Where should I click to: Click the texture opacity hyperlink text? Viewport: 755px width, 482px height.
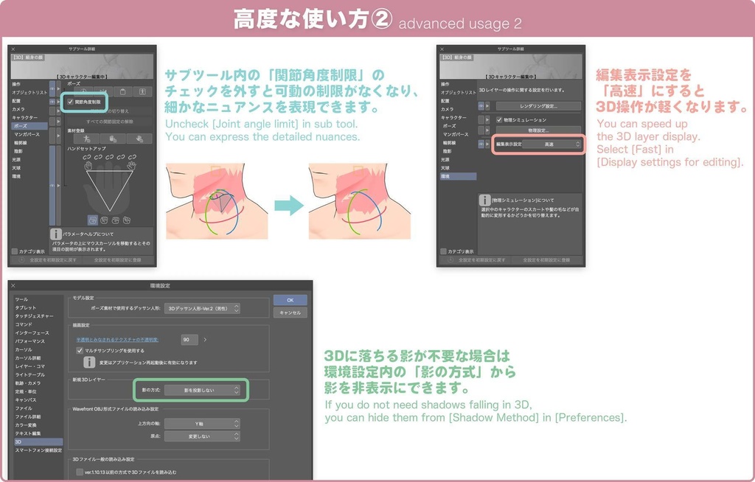point(118,338)
